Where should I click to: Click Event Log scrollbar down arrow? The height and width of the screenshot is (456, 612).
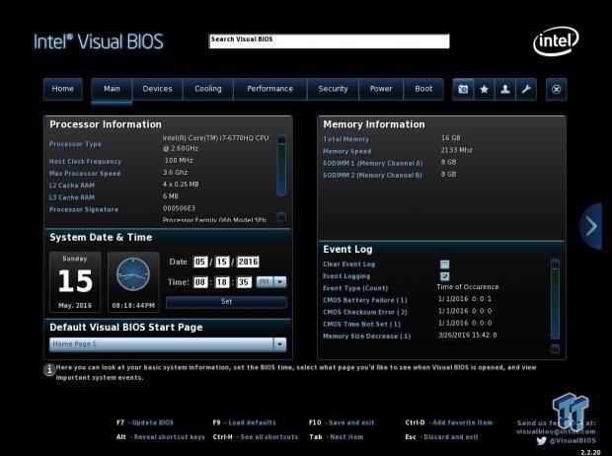pyautogui.click(x=555, y=348)
